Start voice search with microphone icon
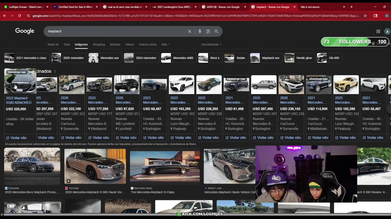 [x=200, y=31]
